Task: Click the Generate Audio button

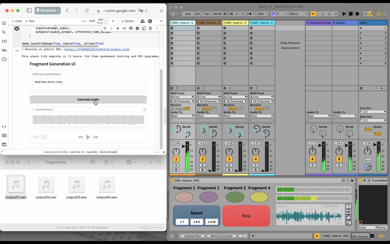Action: 88,100
